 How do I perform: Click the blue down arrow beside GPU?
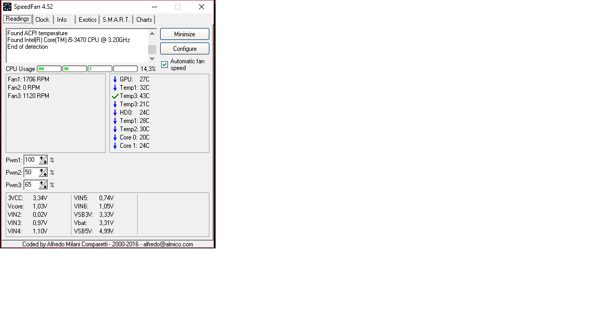click(115, 79)
